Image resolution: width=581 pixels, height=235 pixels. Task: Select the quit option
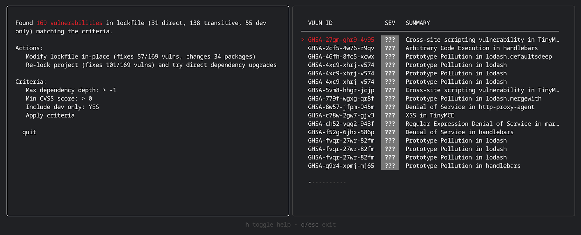(29, 132)
